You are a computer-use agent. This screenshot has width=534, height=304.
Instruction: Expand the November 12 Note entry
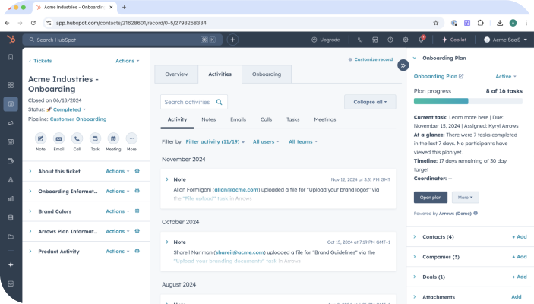167,179
